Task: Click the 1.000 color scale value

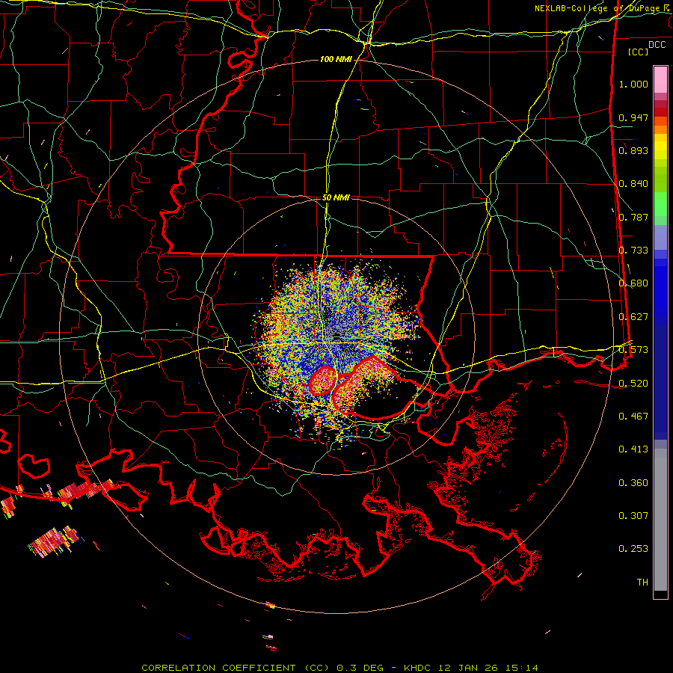Action: click(633, 84)
